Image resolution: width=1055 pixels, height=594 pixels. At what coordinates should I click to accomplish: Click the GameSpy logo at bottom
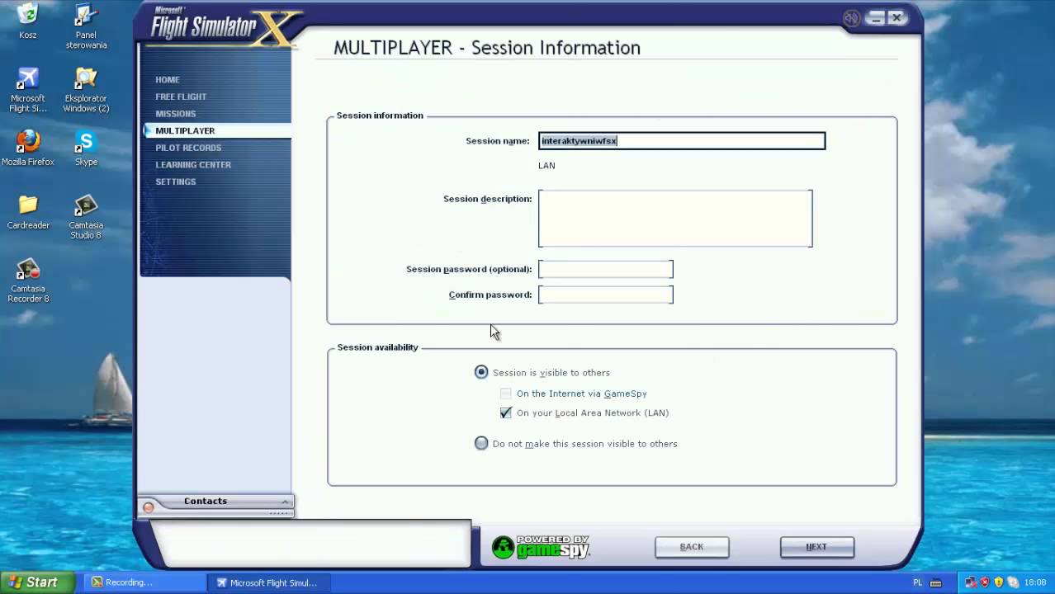[541, 547]
